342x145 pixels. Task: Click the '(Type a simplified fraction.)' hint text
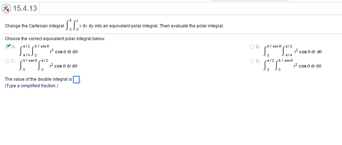(x=32, y=86)
